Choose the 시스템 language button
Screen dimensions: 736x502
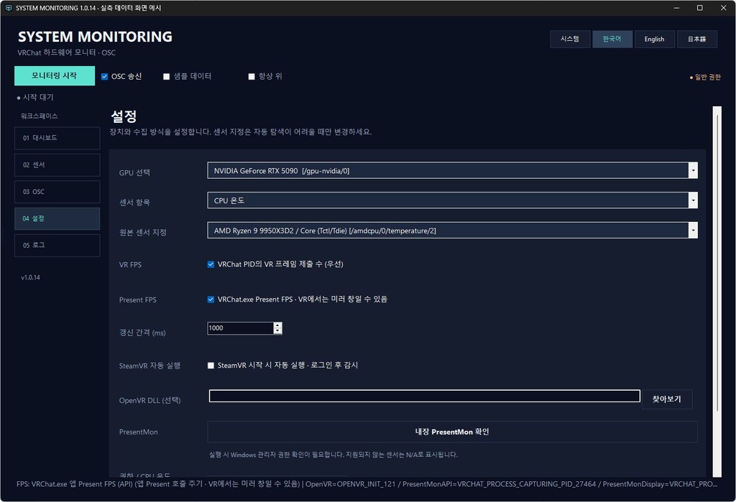pyautogui.click(x=570, y=39)
